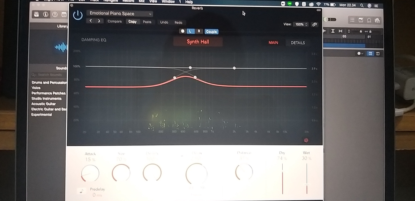
Task: Open the Synth Hall room type selector
Action: pyautogui.click(x=198, y=42)
